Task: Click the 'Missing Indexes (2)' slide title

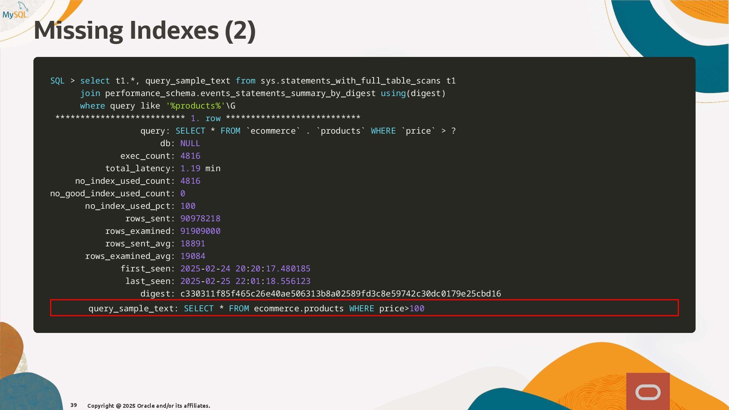Action: [x=145, y=30]
